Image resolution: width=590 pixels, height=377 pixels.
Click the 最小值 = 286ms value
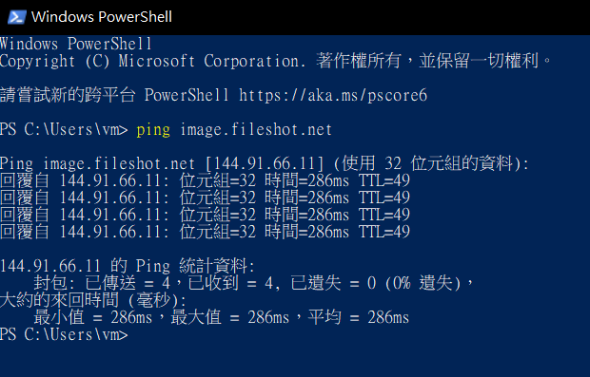(93, 317)
